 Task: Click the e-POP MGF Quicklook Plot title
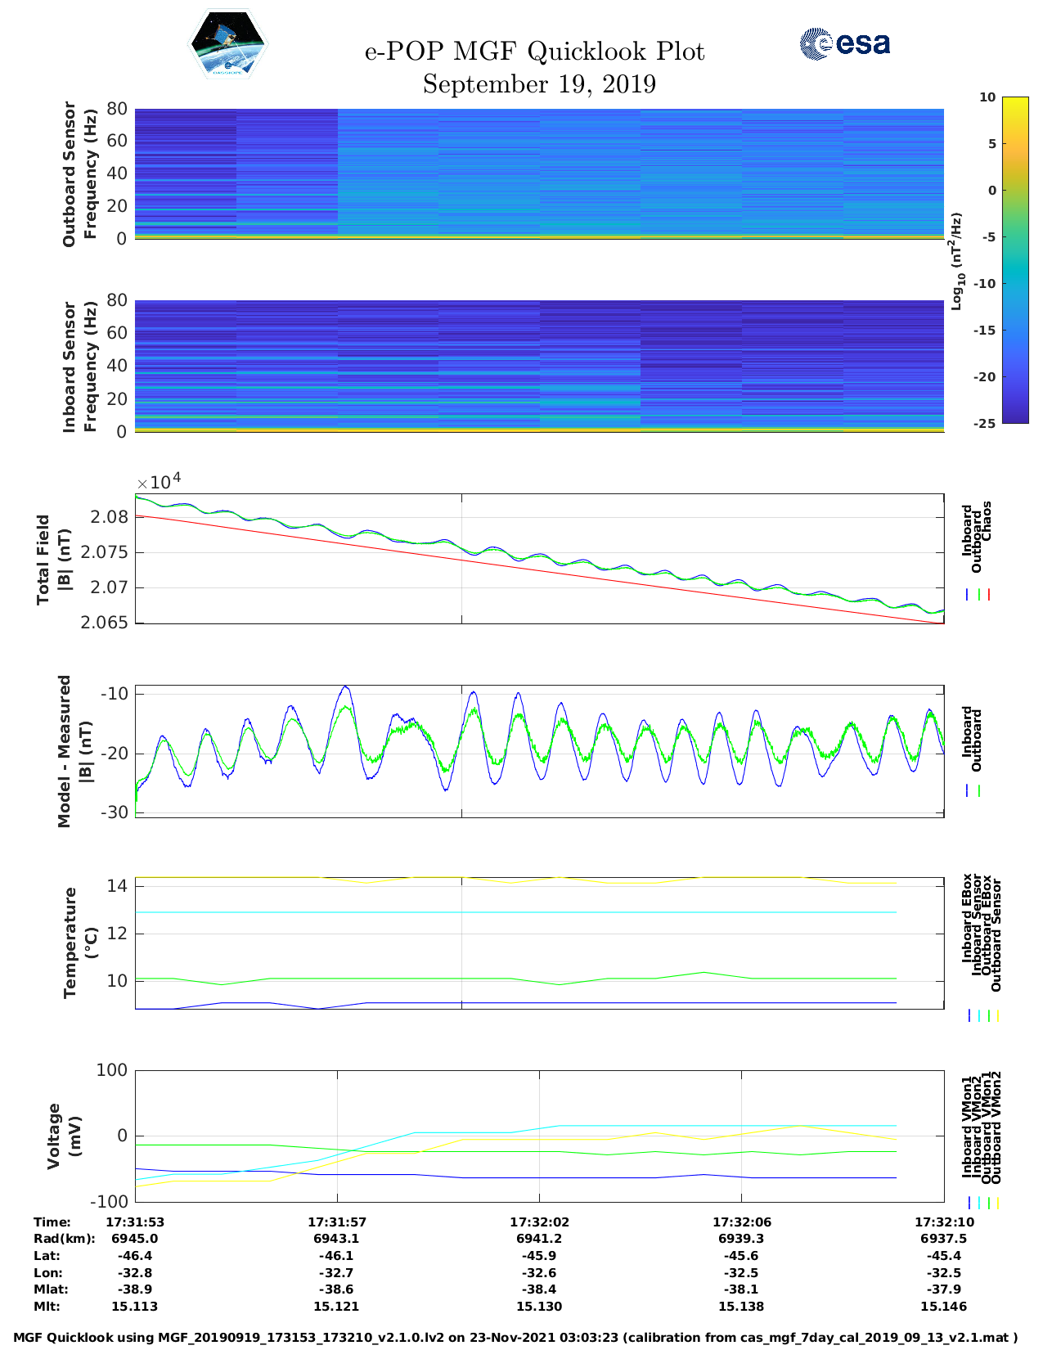(x=534, y=52)
